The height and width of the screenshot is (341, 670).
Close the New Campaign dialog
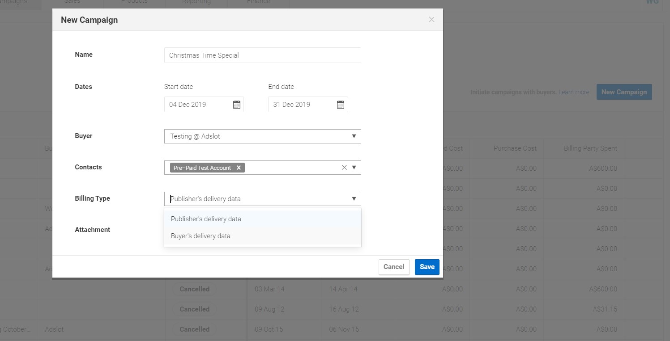(x=431, y=20)
